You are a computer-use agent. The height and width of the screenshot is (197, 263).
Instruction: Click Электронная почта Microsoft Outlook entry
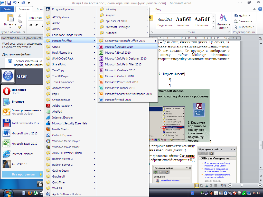click(22, 112)
